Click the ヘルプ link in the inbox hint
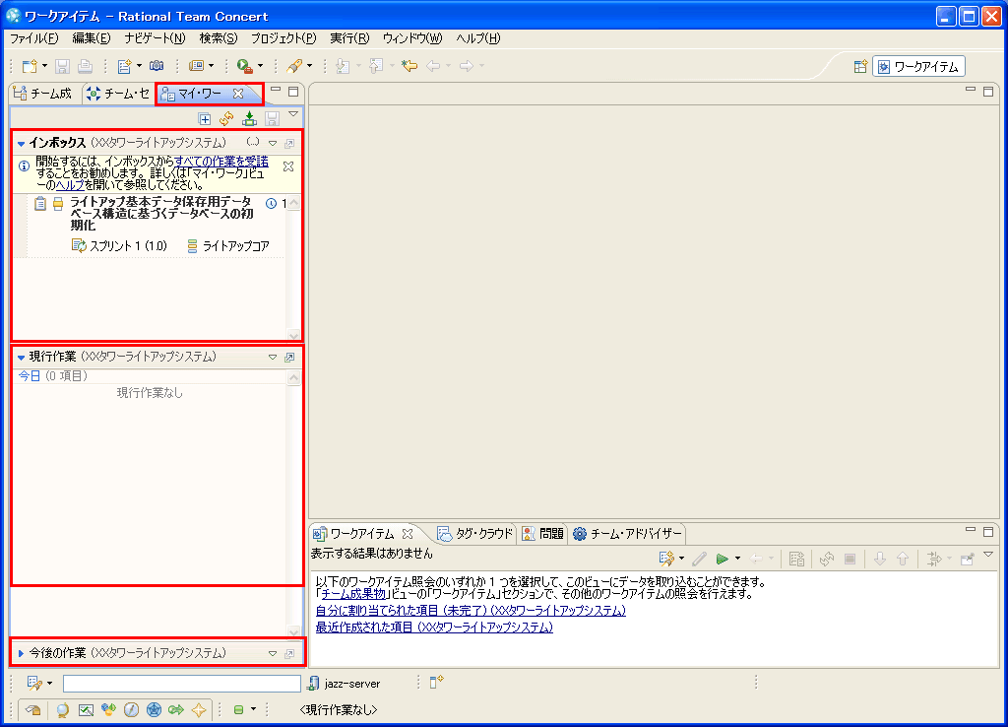This screenshot has height=727, width=1008. click(70, 184)
